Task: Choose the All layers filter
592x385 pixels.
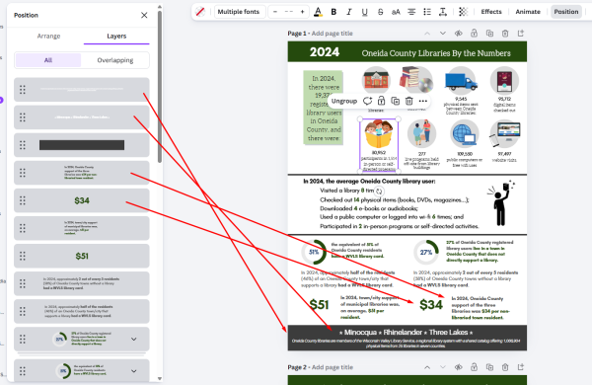Action: click(48, 60)
